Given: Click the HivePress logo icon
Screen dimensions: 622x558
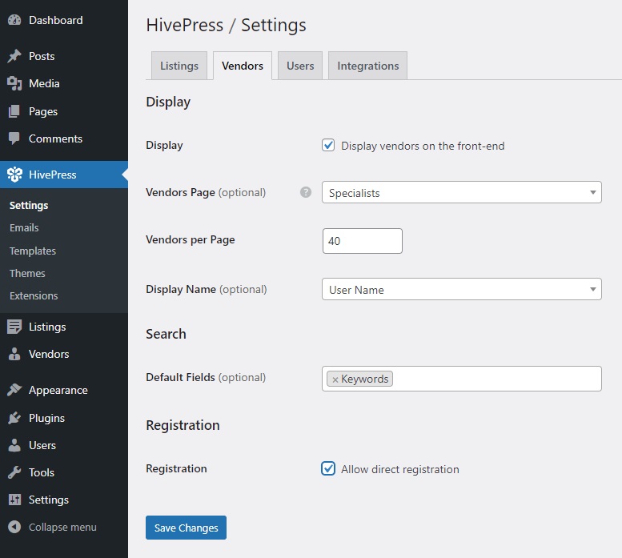Looking at the screenshot, I should [14, 175].
